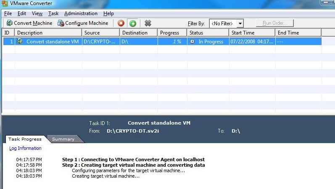Delete the task with the gray X icon
This screenshot has height=189, width=335.
148,23
